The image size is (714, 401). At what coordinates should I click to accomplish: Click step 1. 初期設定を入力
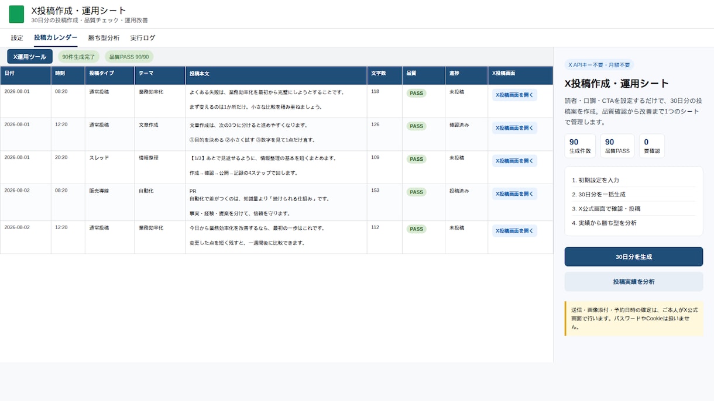[x=634, y=180]
